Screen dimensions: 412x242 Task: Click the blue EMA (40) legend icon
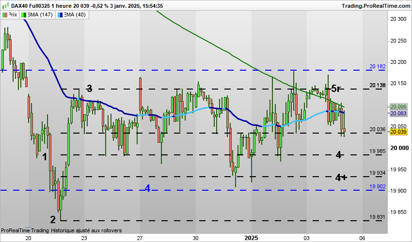click(x=60, y=15)
